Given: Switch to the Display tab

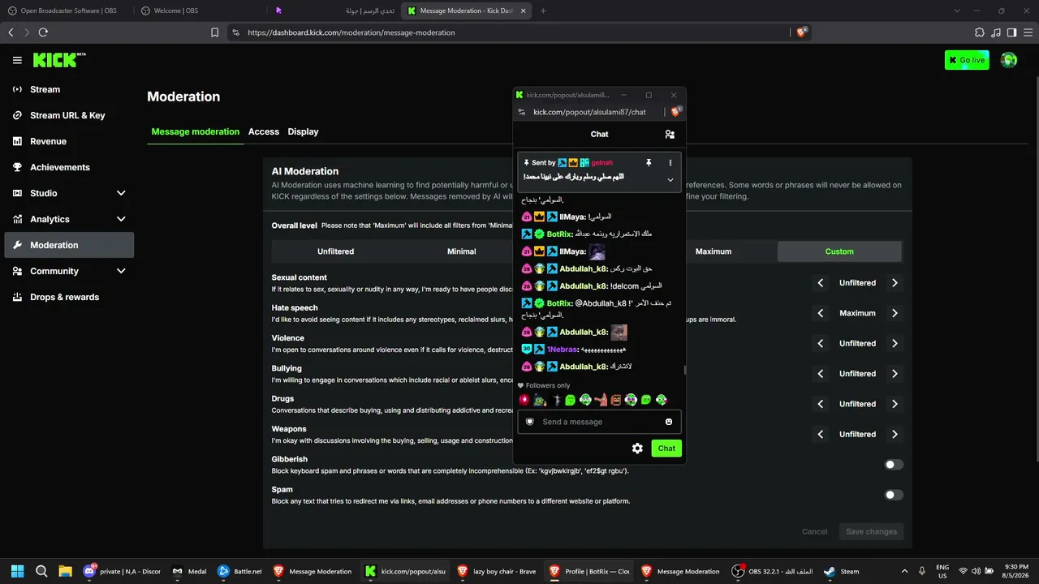Looking at the screenshot, I should point(303,131).
